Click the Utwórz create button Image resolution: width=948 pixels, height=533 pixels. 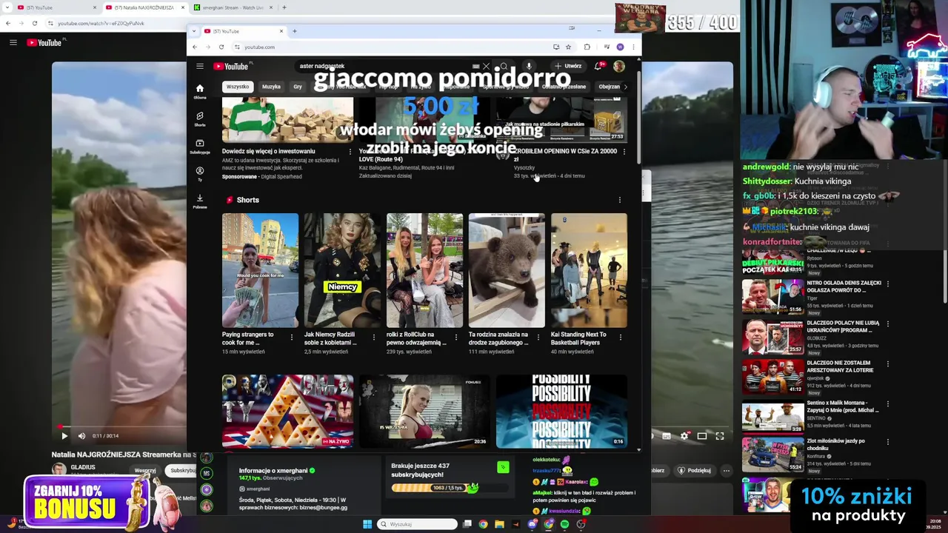pos(569,67)
